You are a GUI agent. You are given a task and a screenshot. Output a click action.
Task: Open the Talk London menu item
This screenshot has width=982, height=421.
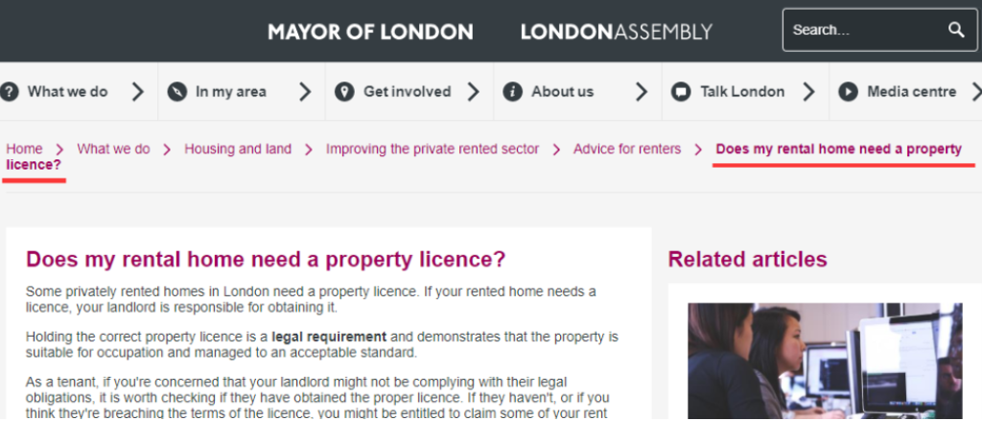click(741, 92)
